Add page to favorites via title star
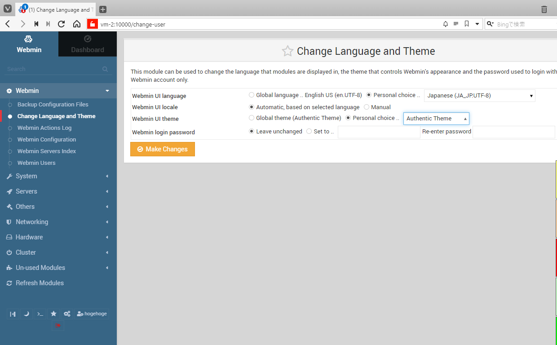Image resolution: width=557 pixels, height=345 pixels. (287, 51)
